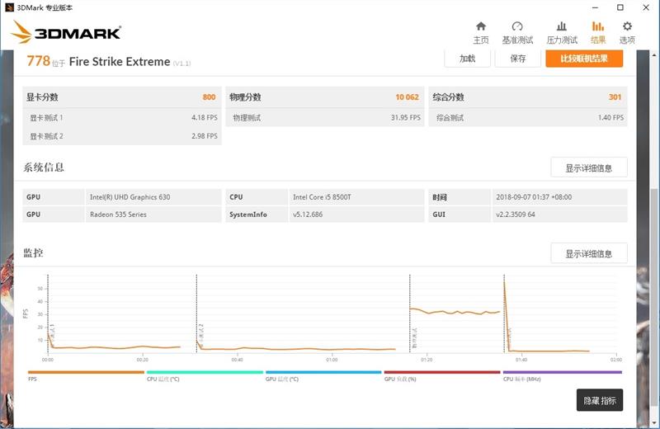Click the 3DMark title bar app icon
This screenshot has width=660, height=429.
(8, 7)
